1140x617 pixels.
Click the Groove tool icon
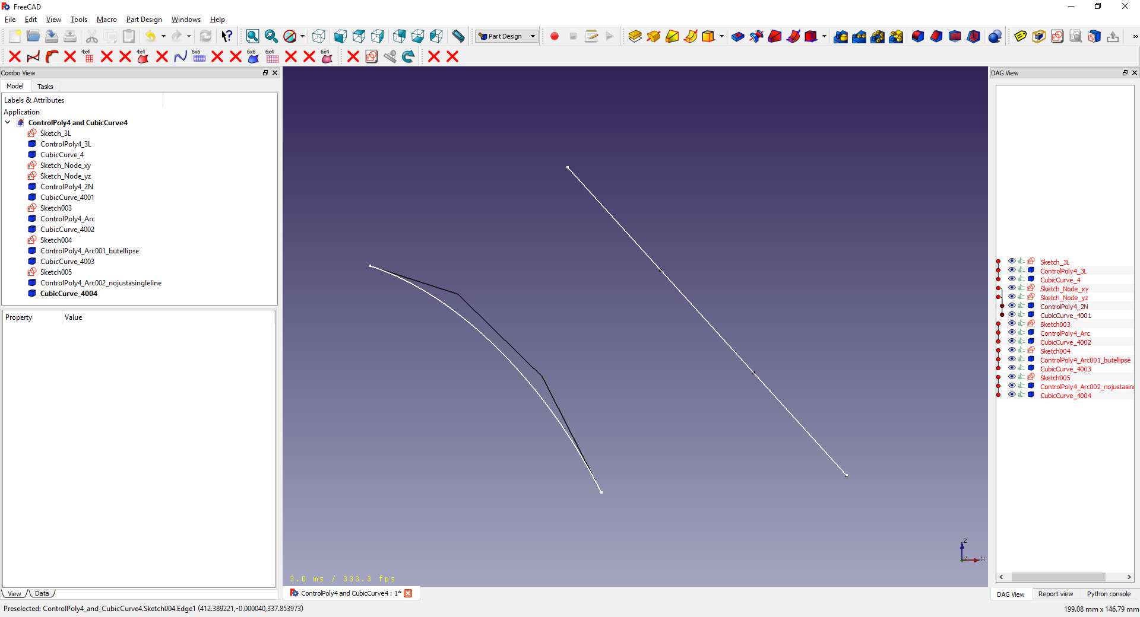coord(756,36)
